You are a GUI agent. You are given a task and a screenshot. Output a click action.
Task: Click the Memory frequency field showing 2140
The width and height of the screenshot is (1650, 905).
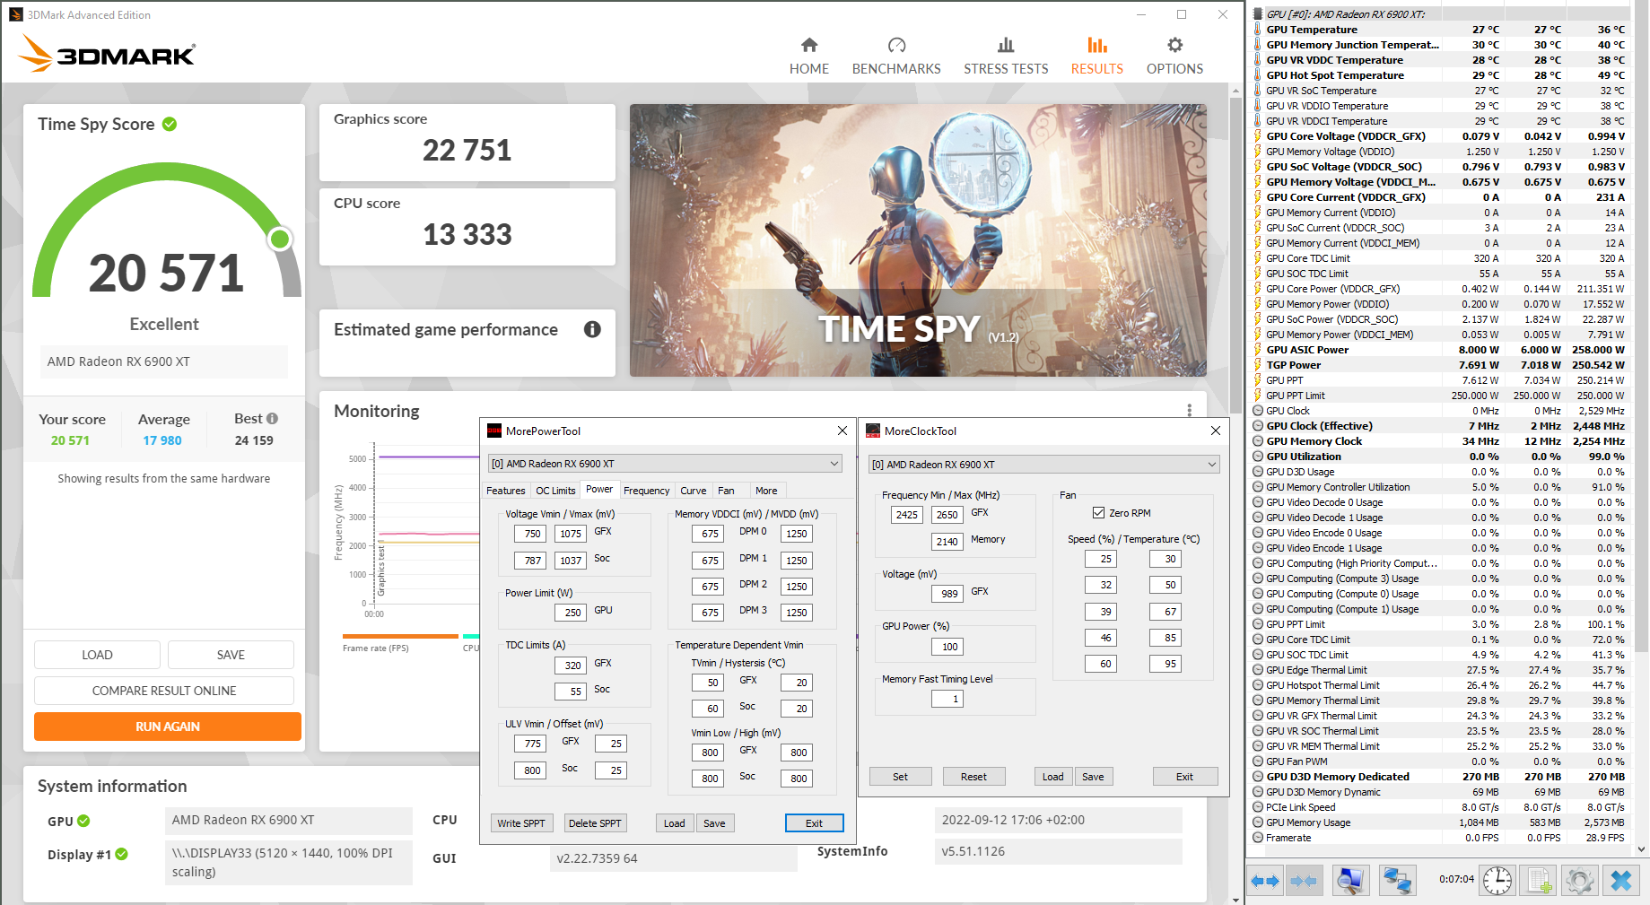click(947, 542)
